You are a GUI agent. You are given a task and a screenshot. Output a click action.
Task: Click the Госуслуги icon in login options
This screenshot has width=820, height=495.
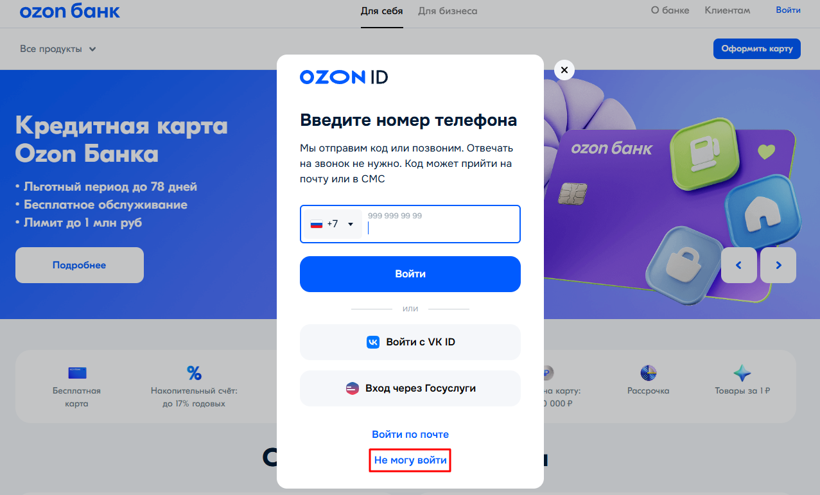(x=352, y=388)
